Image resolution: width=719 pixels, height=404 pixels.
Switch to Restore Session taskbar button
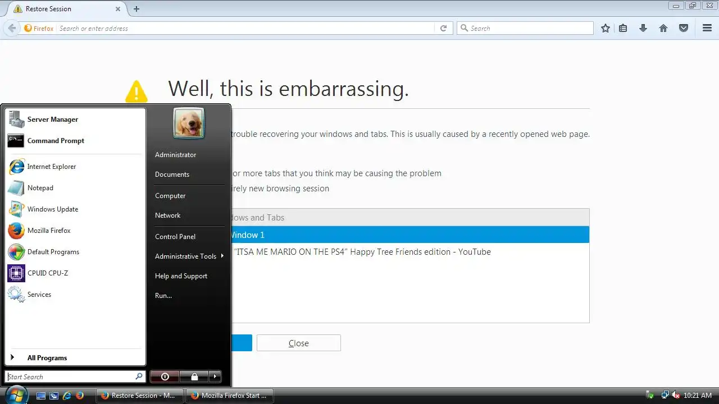click(139, 396)
